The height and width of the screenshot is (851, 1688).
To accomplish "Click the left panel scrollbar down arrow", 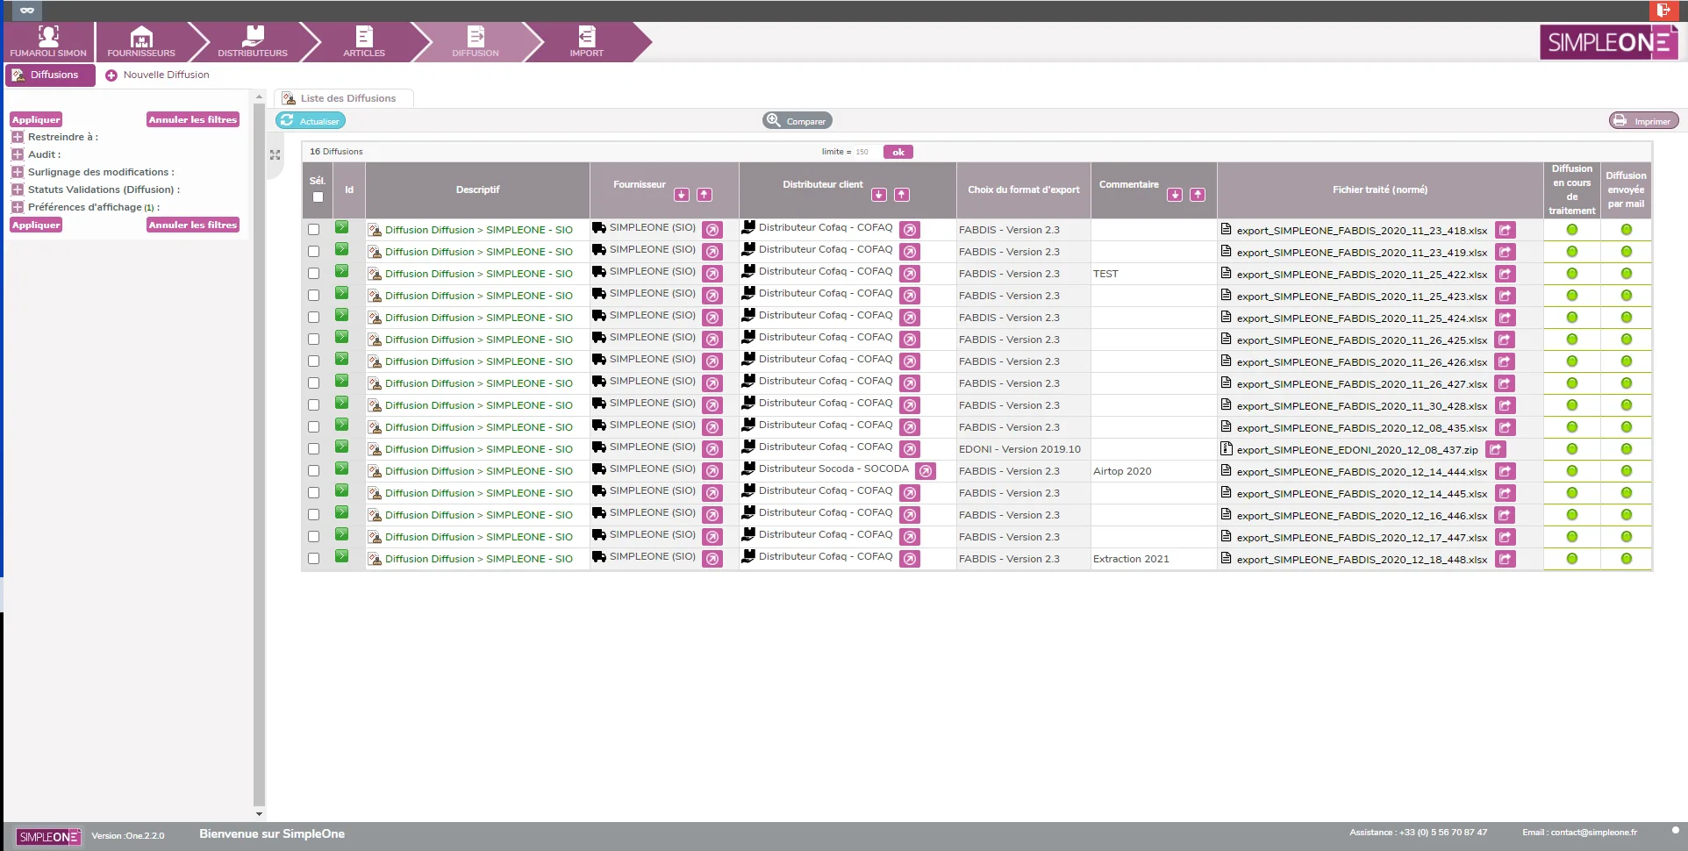I will (259, 814).
